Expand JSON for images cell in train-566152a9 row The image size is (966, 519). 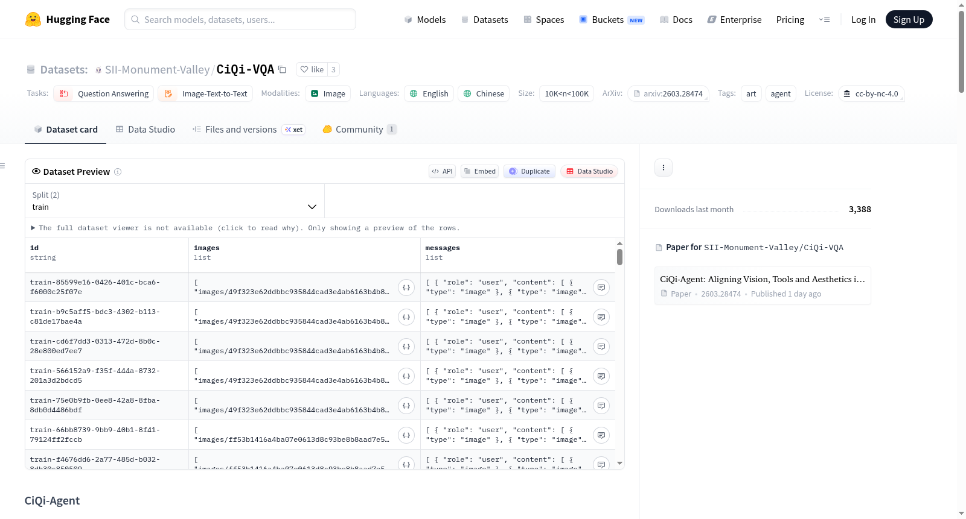pos(406,376)
